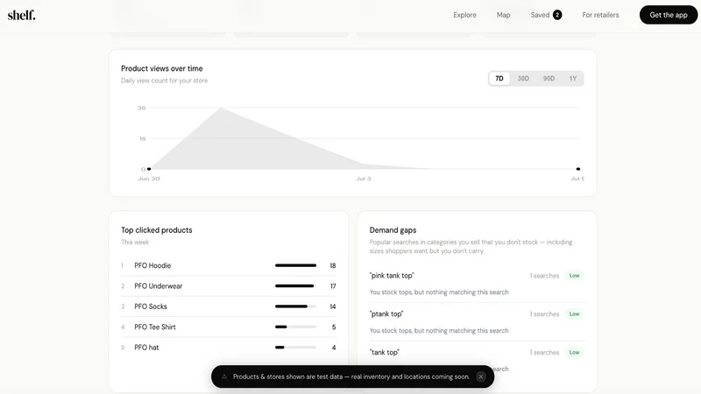Click the Get the app button
Viewport: 701px width, 394px height.
pyautogui.click(x=669, y=15)
